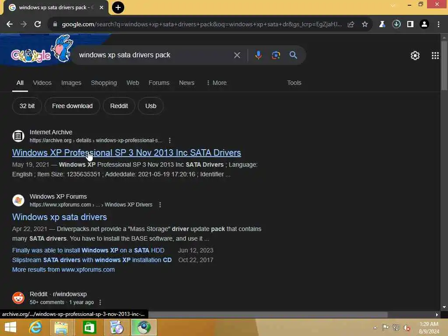Open options for the Internet Archive result
Image resolution: width=448 pixels, height=336 pixels.
pos(170,140)
